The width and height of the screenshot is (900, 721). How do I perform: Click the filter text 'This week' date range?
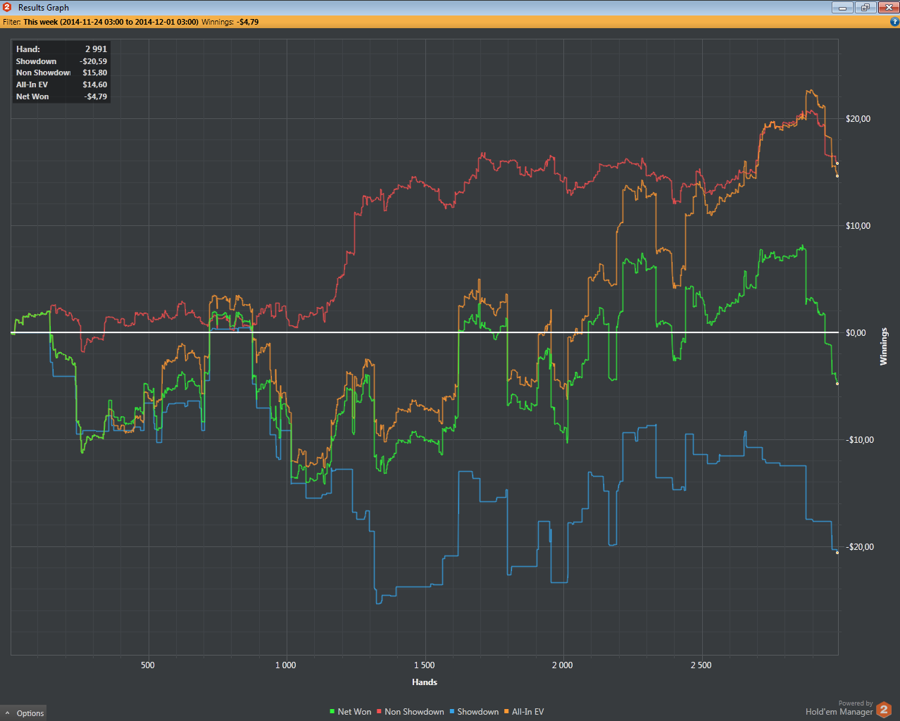coord(111,22)
